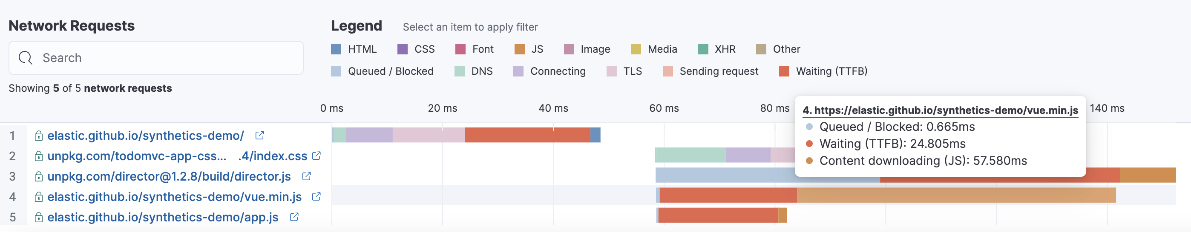Click the Media legend color swatch
The image size is (1191, 232).
click(x=636, y=49)
